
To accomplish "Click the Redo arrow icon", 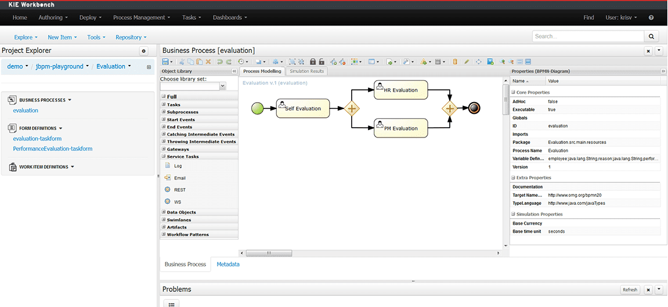I will 228,62.
